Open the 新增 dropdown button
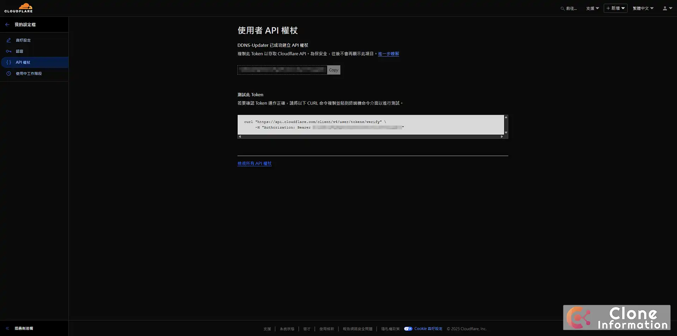Image resolution: width=677 pixels, height=336 pixels. coord(615,8)
